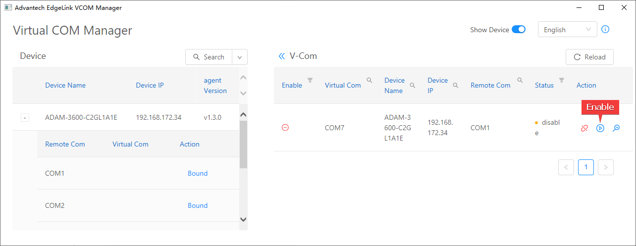Open the Status column filter icon
The width and height of the screenshot is (636, 246).
tap(561, 80)
